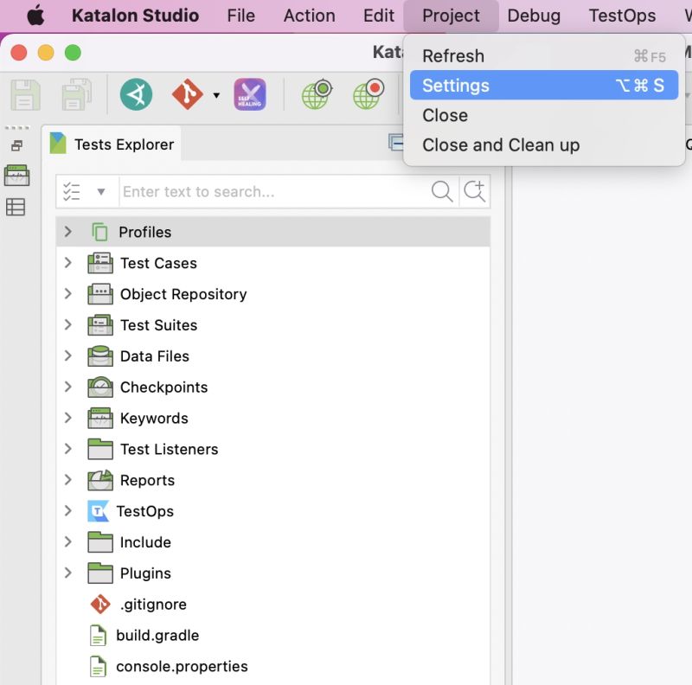
Task: Open Katalon TestOps teal icon
Action: click(x=136, y=94)
